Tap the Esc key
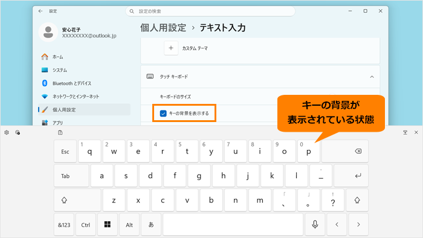423x238 pixels. tap(65, 151)
